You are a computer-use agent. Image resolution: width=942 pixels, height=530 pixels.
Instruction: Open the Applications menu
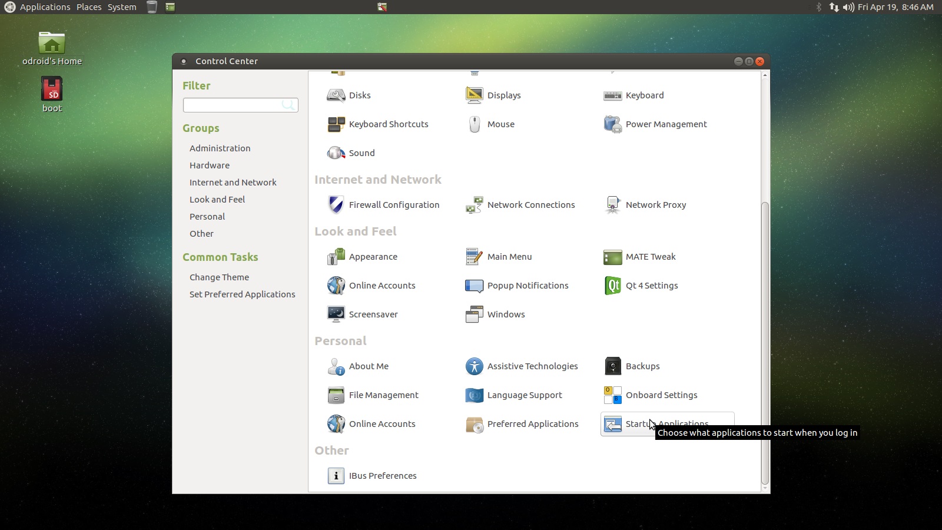point(45,6)
